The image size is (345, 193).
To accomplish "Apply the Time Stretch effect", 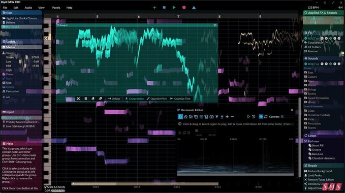I will point(314,43).
